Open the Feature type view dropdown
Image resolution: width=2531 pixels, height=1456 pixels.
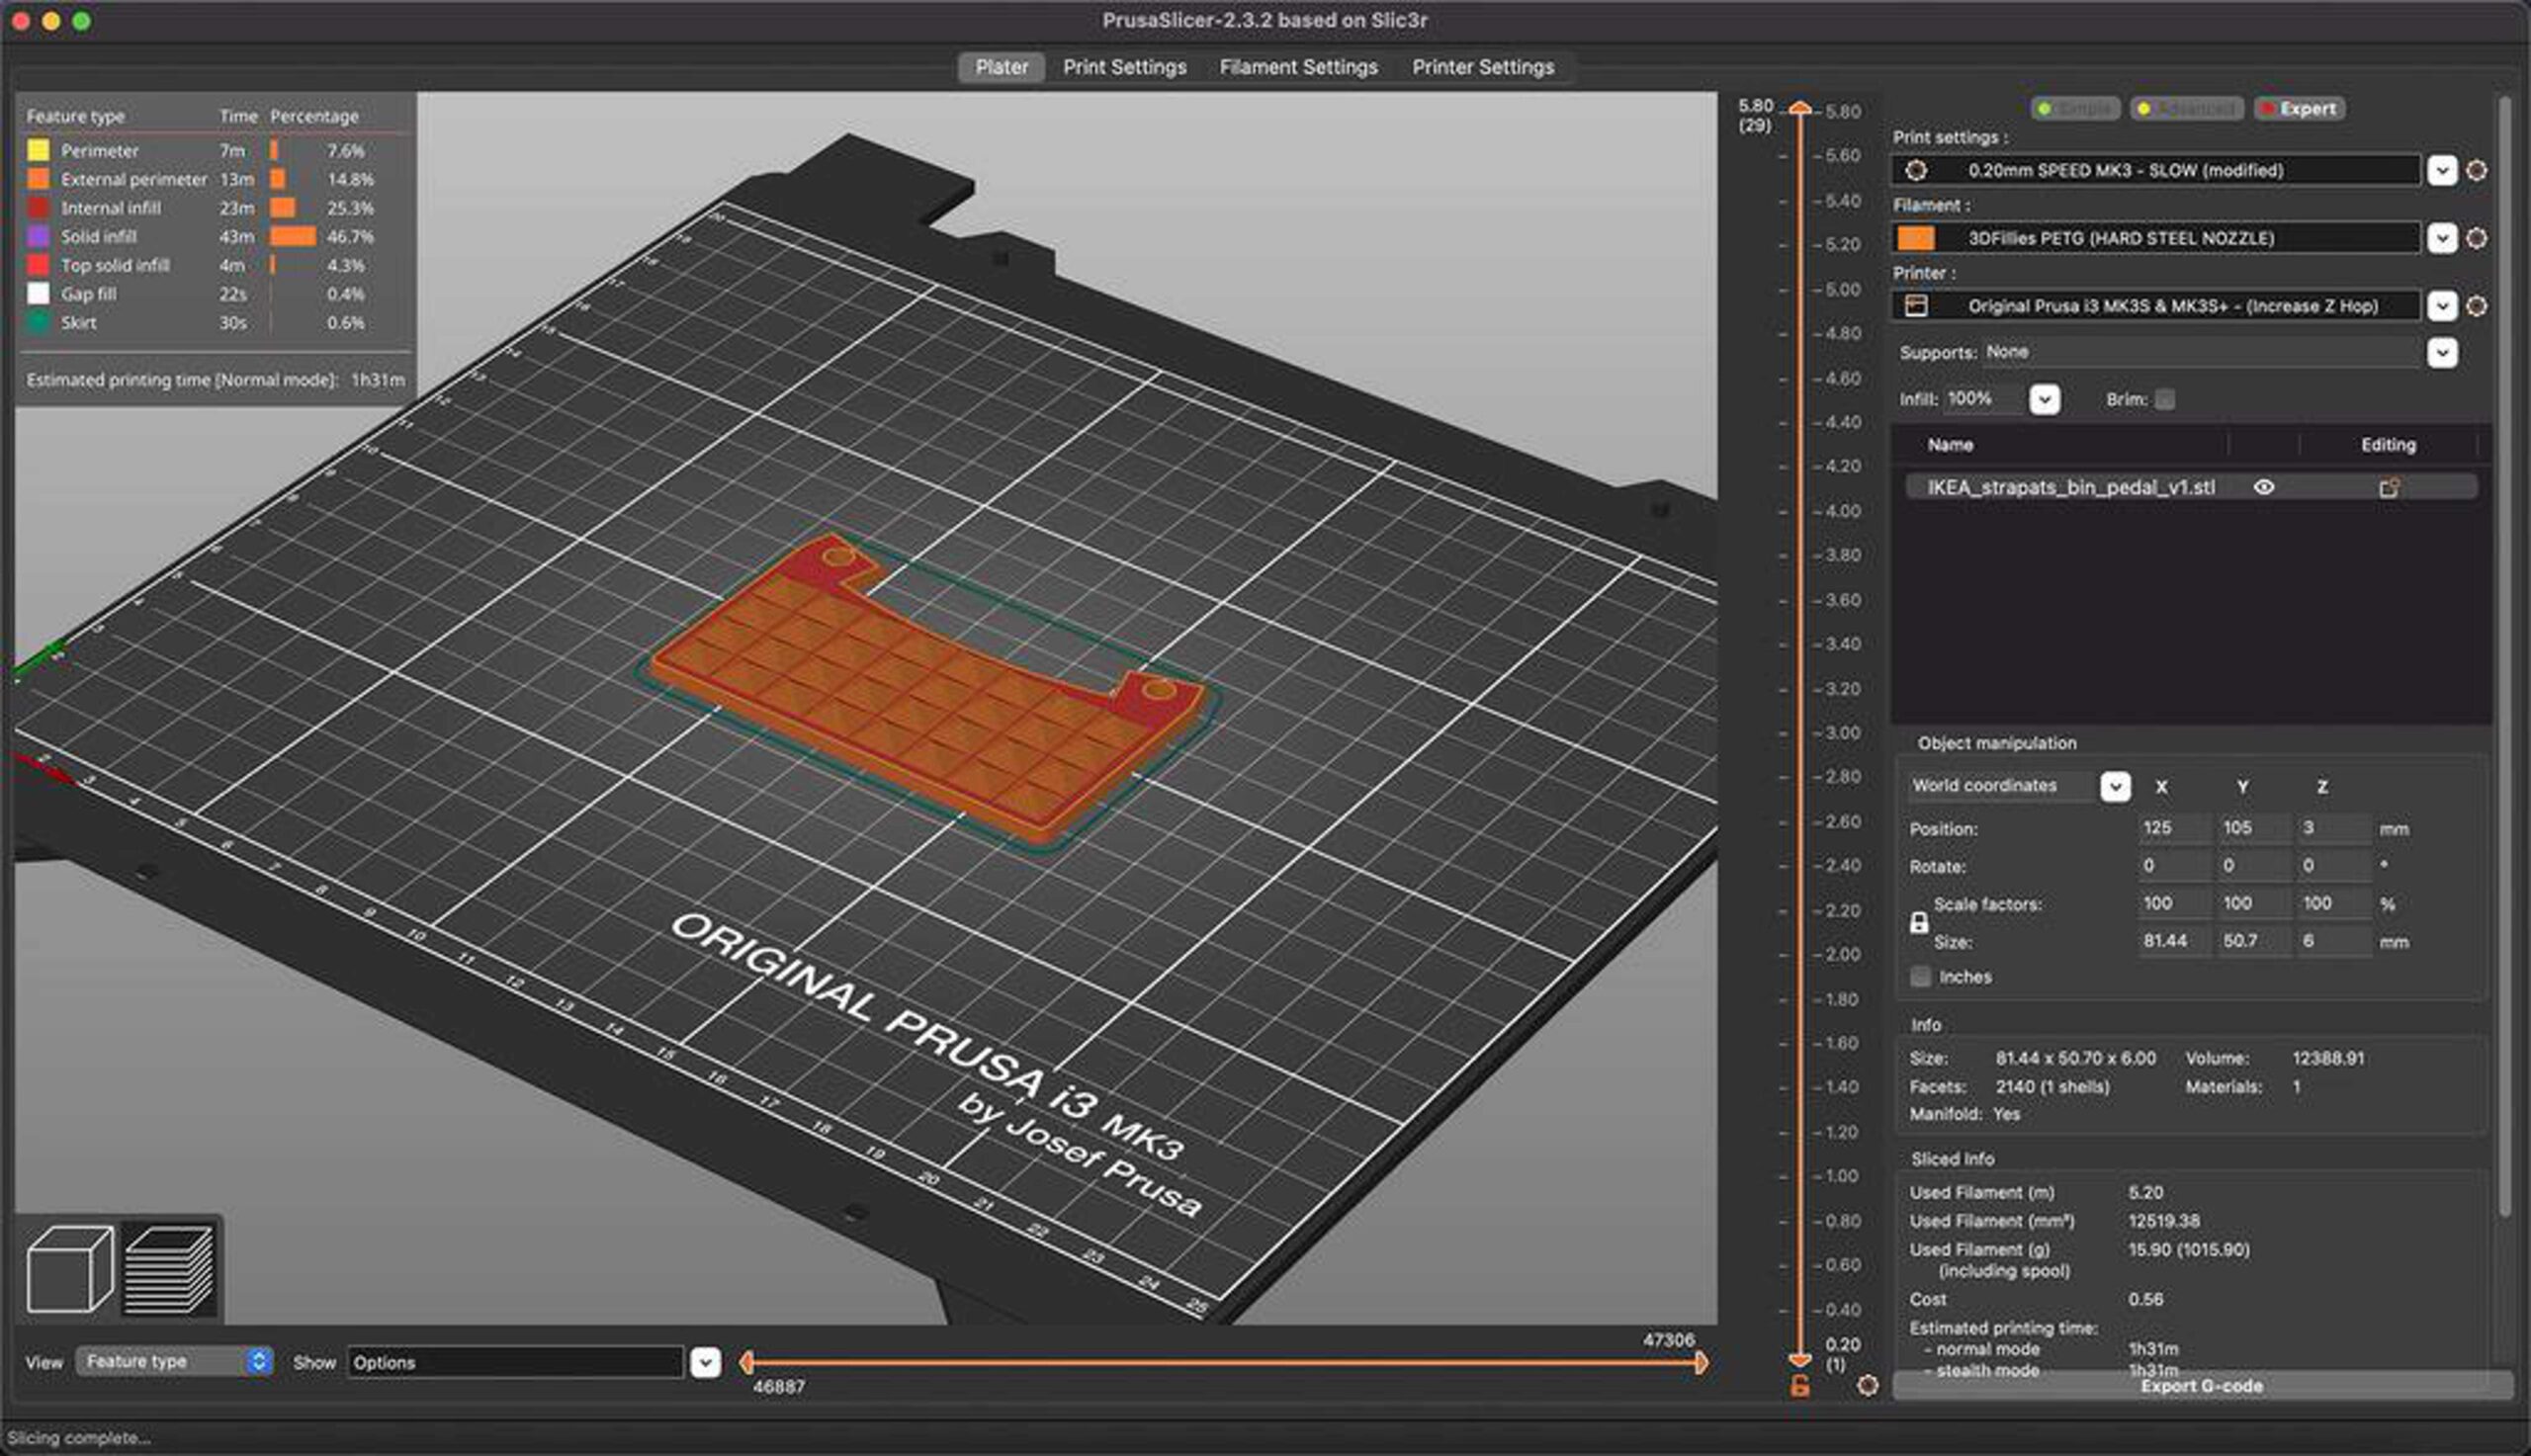(x=174, y=1361)
